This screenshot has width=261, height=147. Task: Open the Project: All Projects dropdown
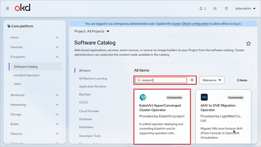click(92, 31)
